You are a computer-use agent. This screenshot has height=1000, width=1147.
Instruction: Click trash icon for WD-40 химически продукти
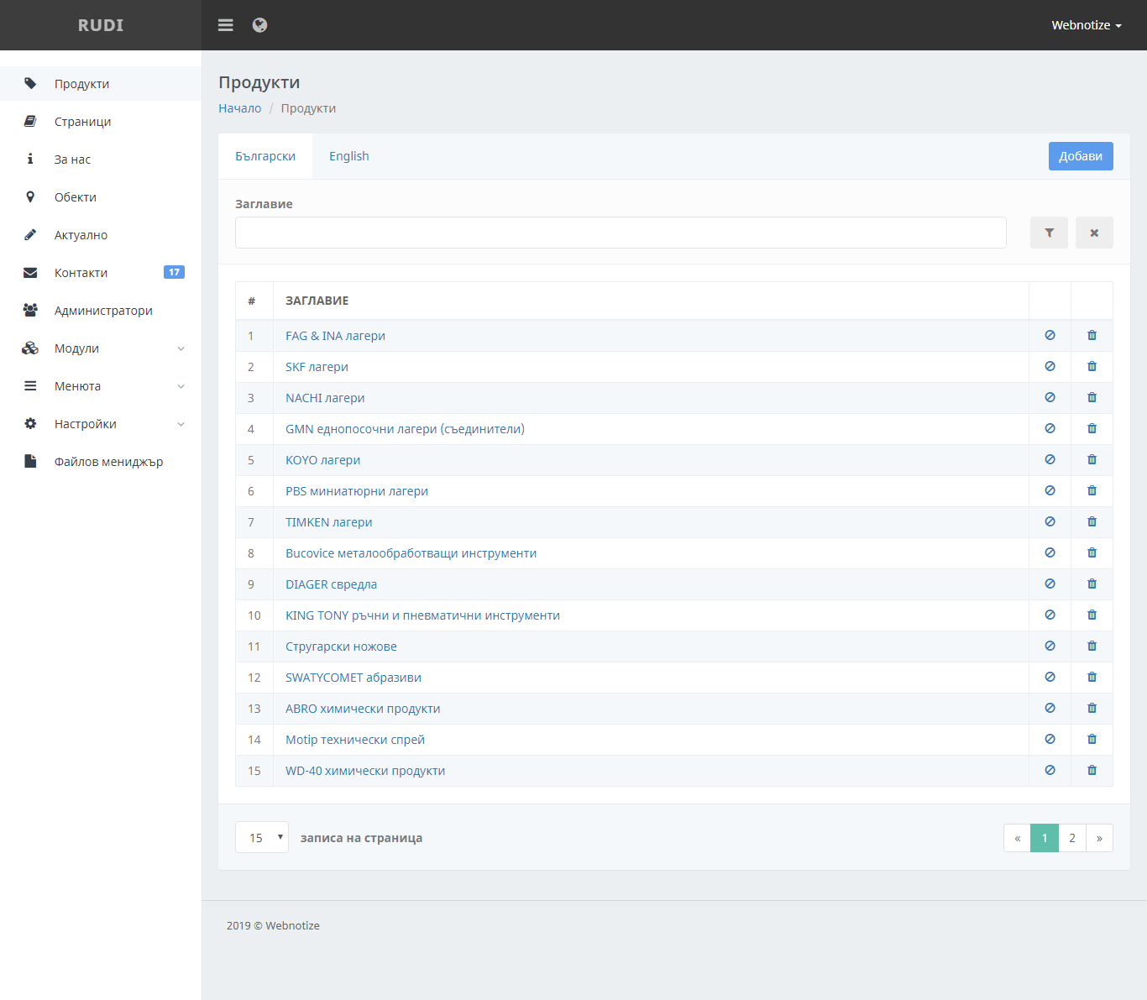click(x=1092, y=771)
